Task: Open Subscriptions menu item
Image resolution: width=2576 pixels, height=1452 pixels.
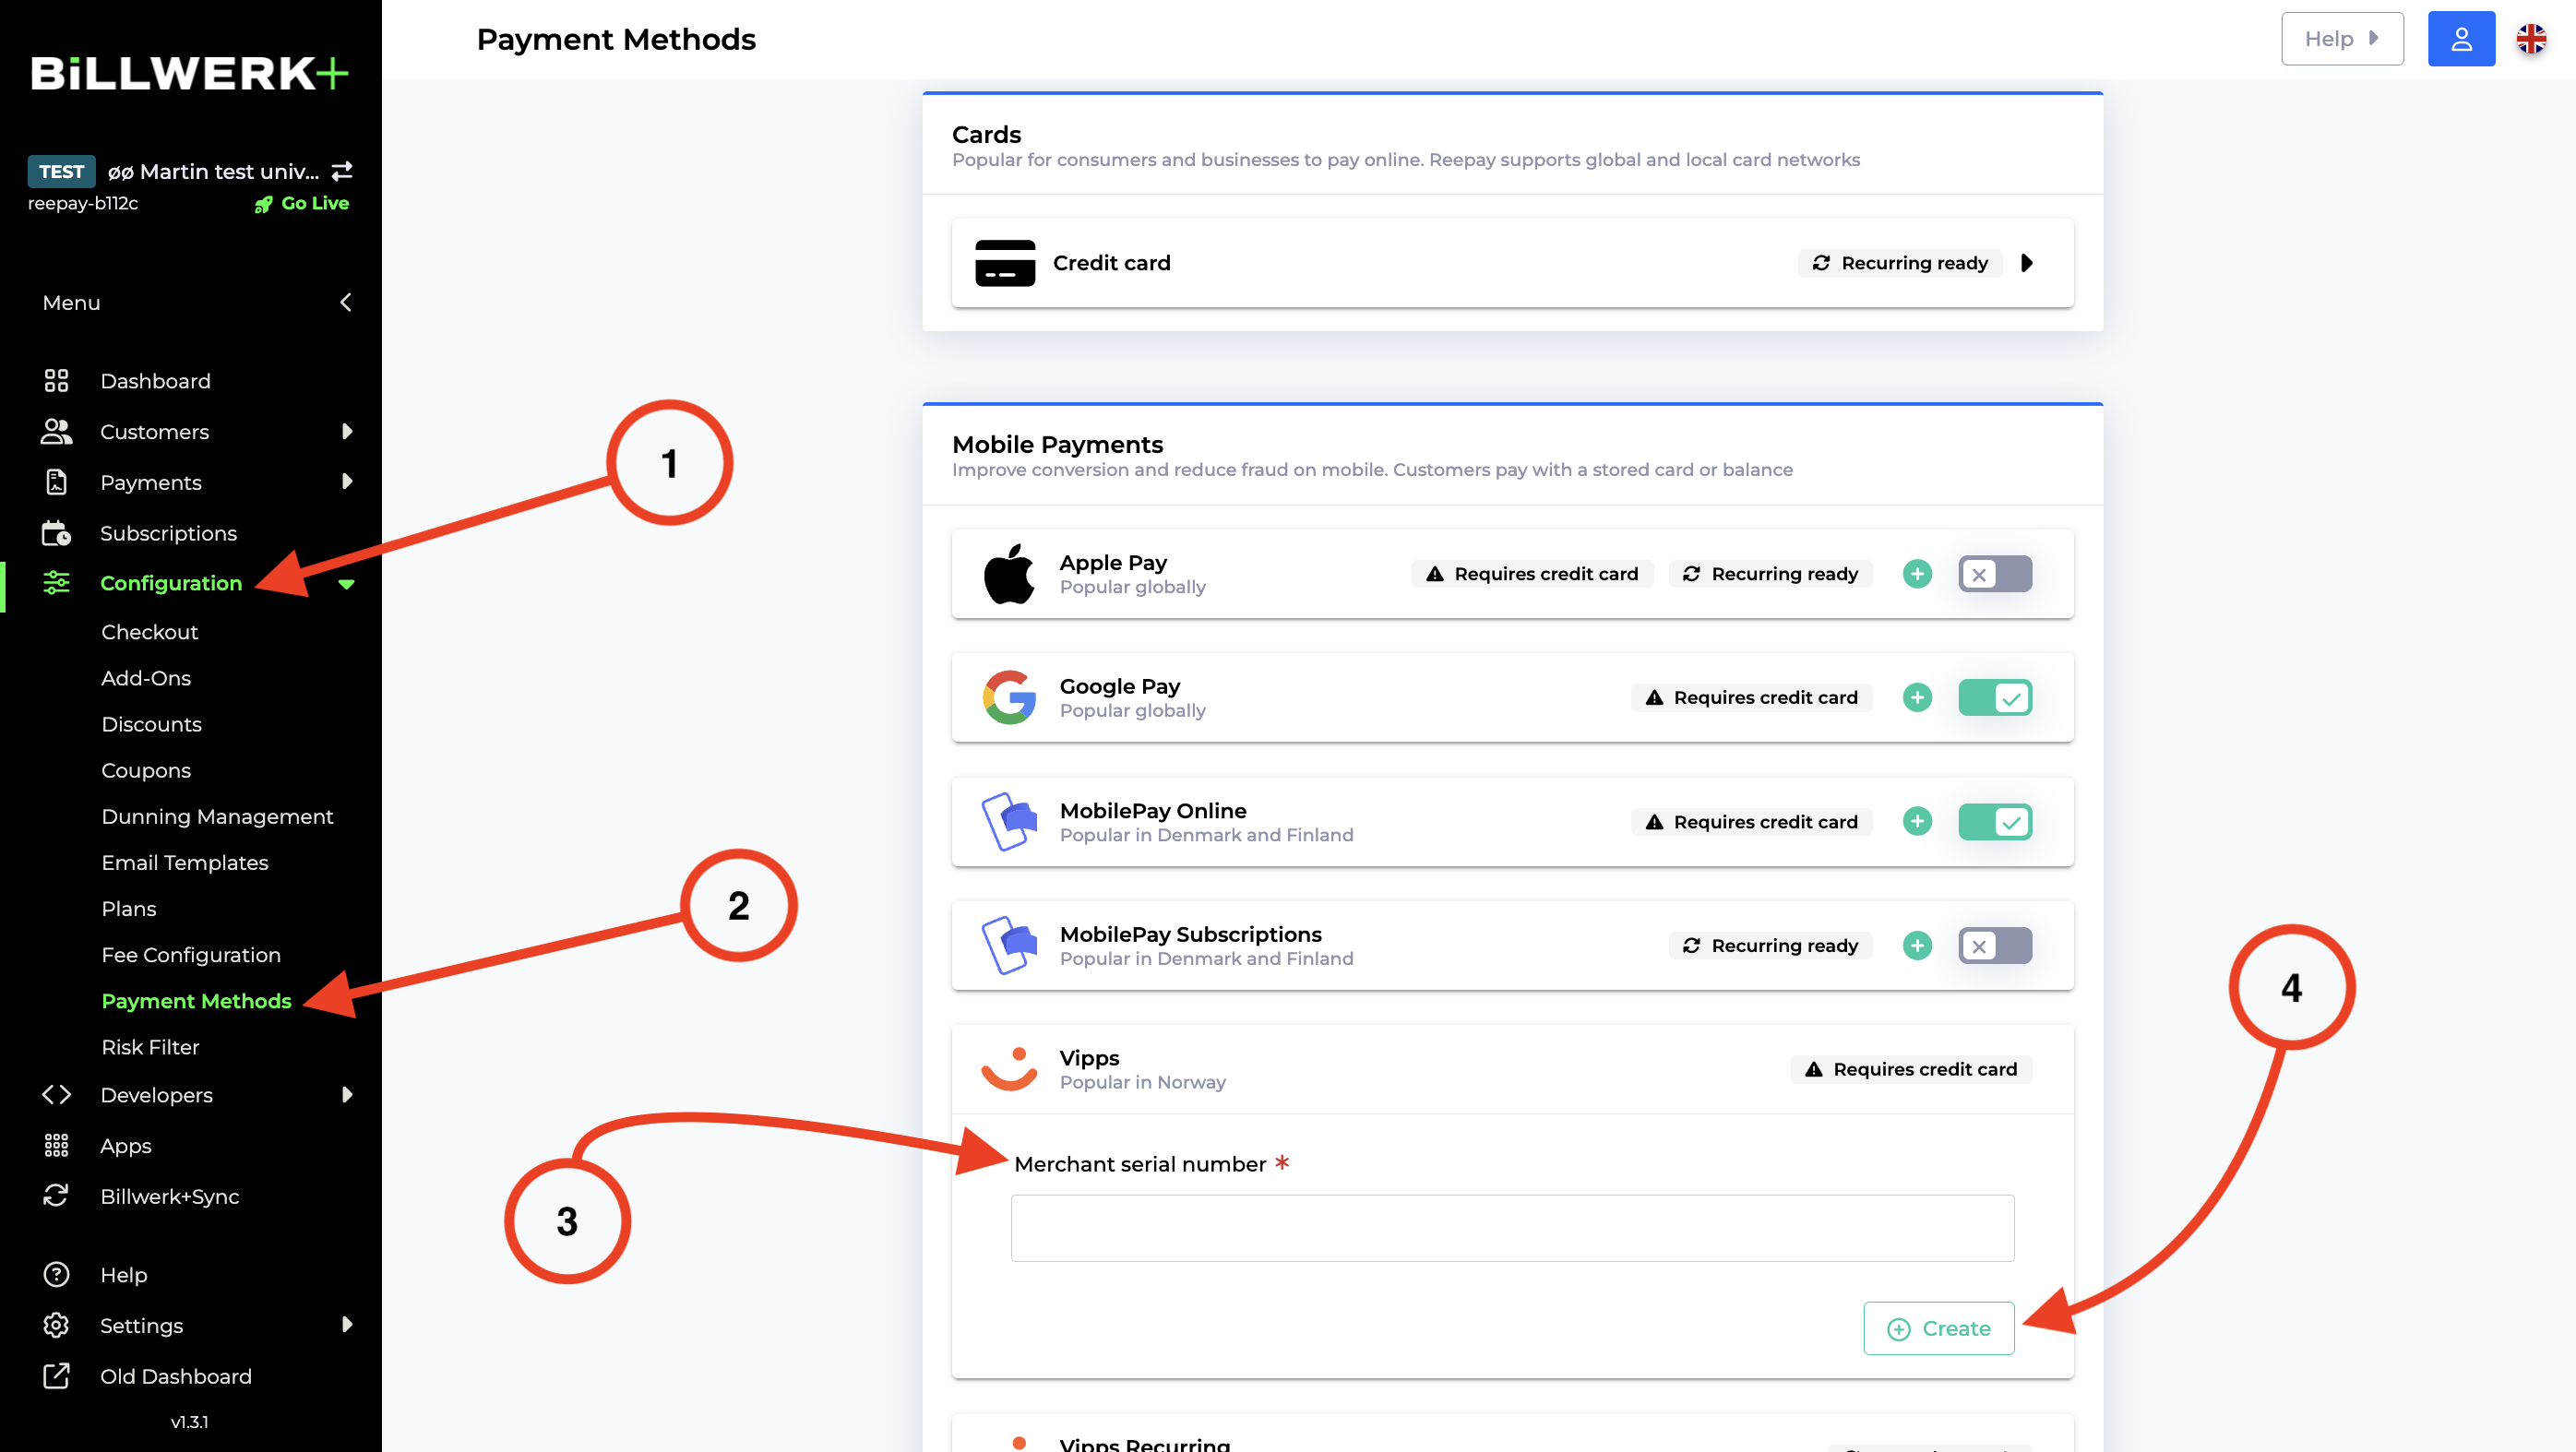Action: [168, 533]
